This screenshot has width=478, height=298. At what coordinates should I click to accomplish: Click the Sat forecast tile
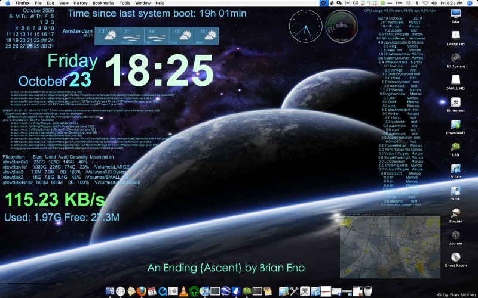point(157,36)
